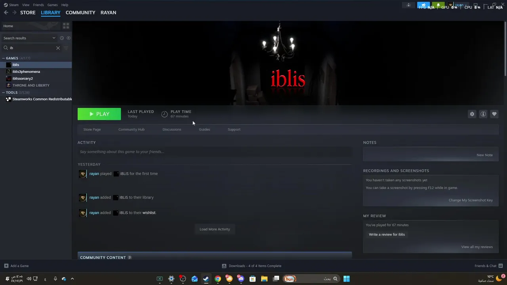Viewport: 507px width, 285px height.
Task: Open the RAYAN profile tab
Action: tap(108, 13)
